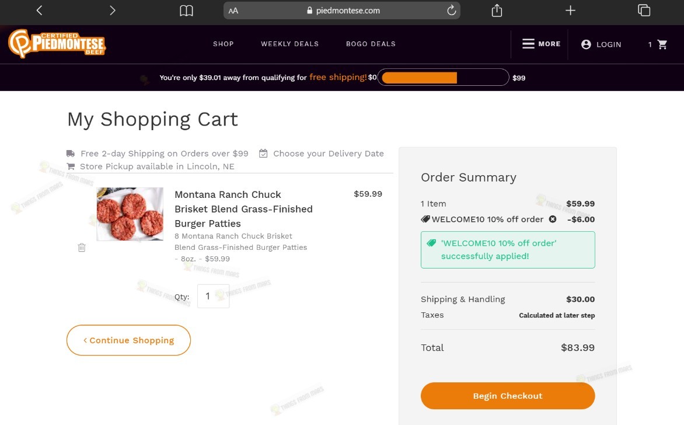Tap the AA reader text size control
The image size is (684, 425).
(233, 11)
